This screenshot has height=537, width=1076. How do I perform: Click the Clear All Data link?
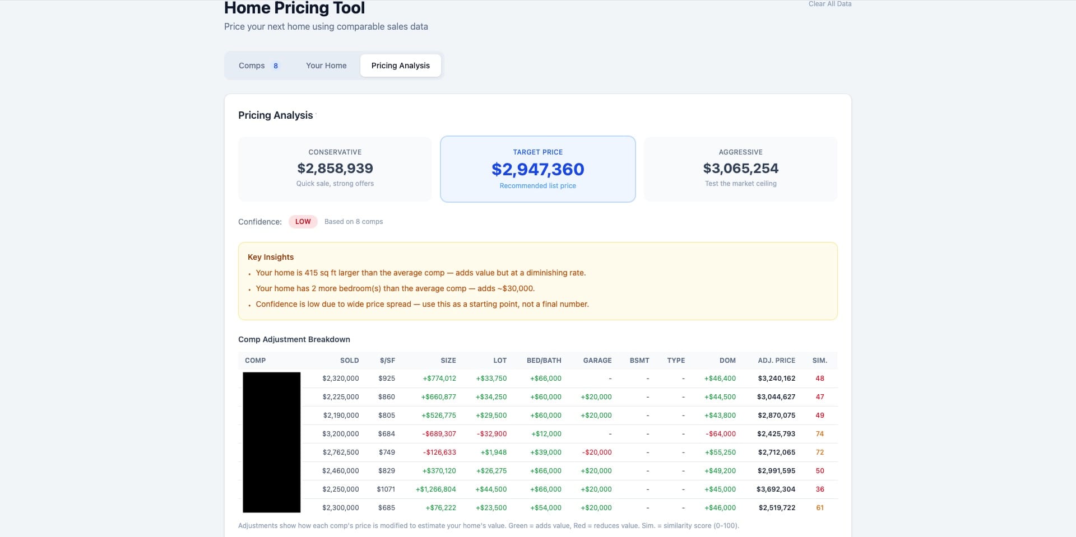point(829,4)
